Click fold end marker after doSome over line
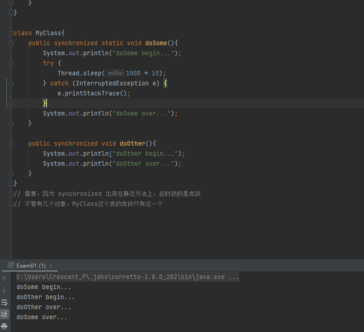 [x=11, y=123]
